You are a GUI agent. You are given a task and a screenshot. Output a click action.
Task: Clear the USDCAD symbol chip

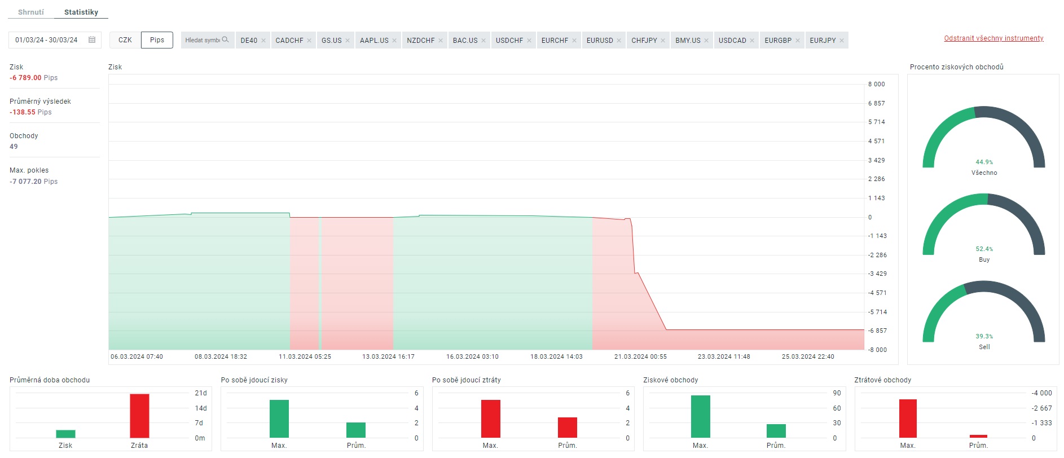click(x=752, y=41)
